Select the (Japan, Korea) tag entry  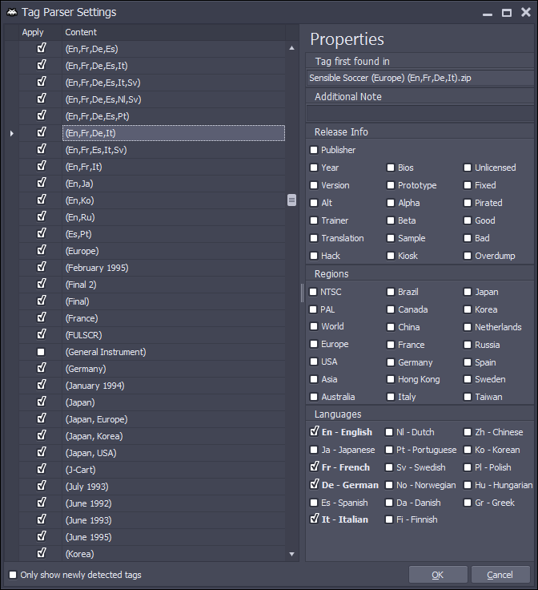[x=174, y=436]
